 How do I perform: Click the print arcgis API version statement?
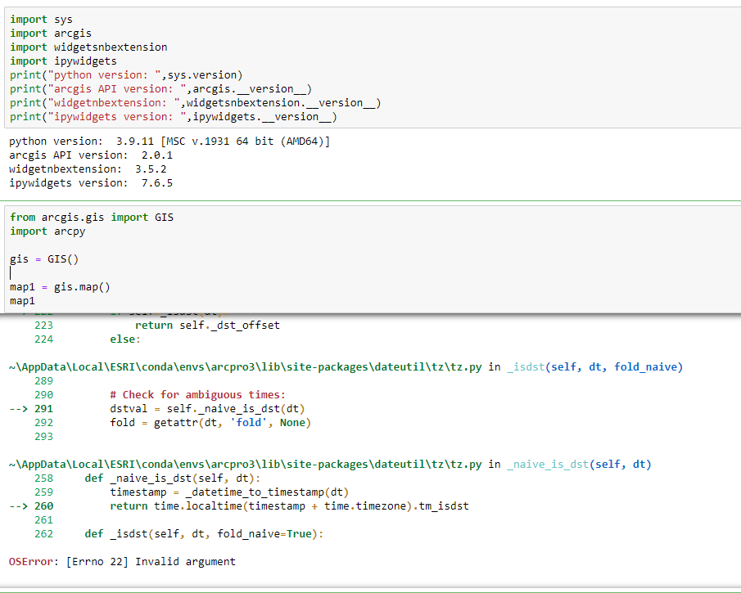click(160, 88)
